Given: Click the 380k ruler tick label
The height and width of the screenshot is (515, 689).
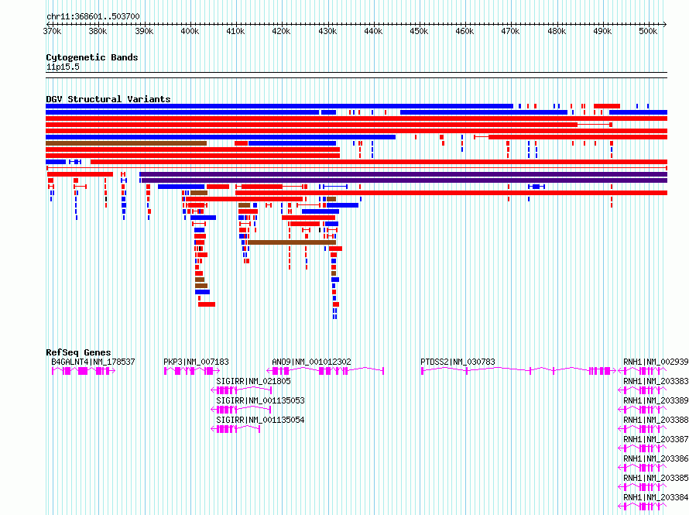Looking at the screenshot, I should [98, 31].
